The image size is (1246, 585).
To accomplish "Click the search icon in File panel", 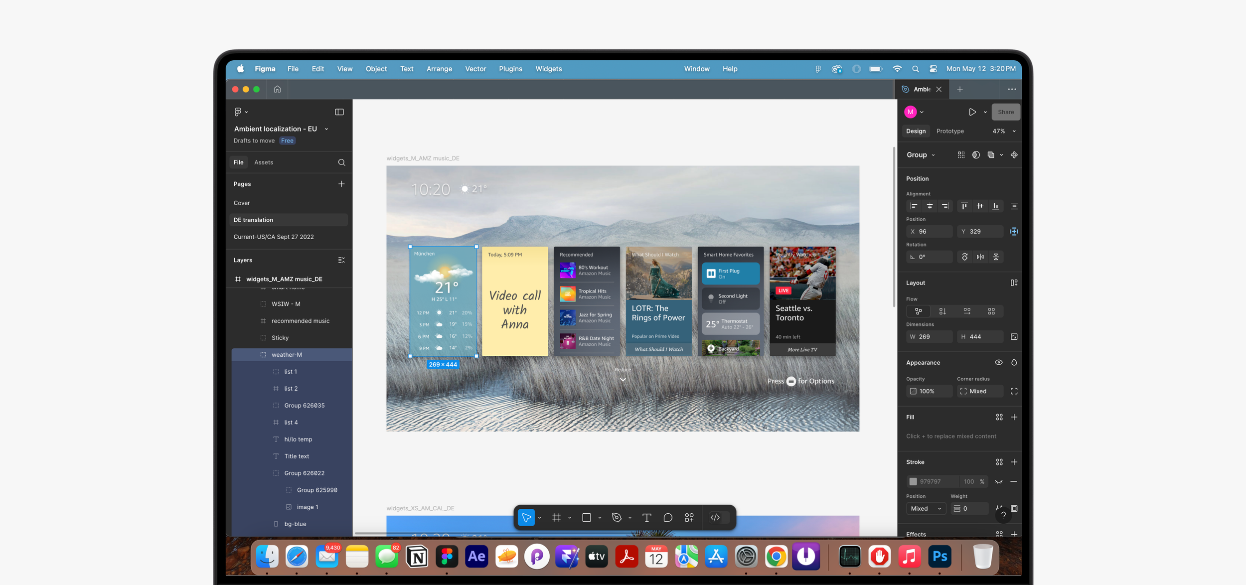I will tap(341, 162).
